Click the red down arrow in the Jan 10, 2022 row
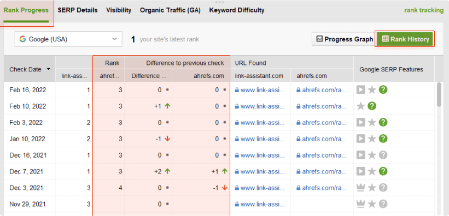The height and width of the screenshot is (216, 449). [x=167, y=139]
